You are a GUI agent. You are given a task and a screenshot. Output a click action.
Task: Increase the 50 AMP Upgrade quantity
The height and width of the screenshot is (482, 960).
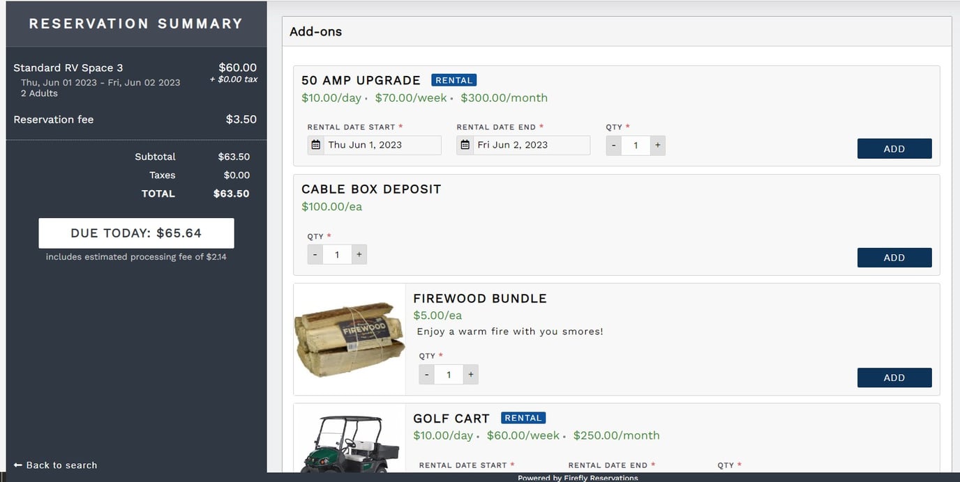point(657,145)
